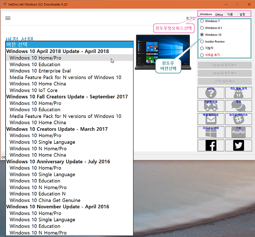Open the 라이센스 구매 Windows logo button
255x237 pixels.
pyautogui.click(x=211, y=132)
